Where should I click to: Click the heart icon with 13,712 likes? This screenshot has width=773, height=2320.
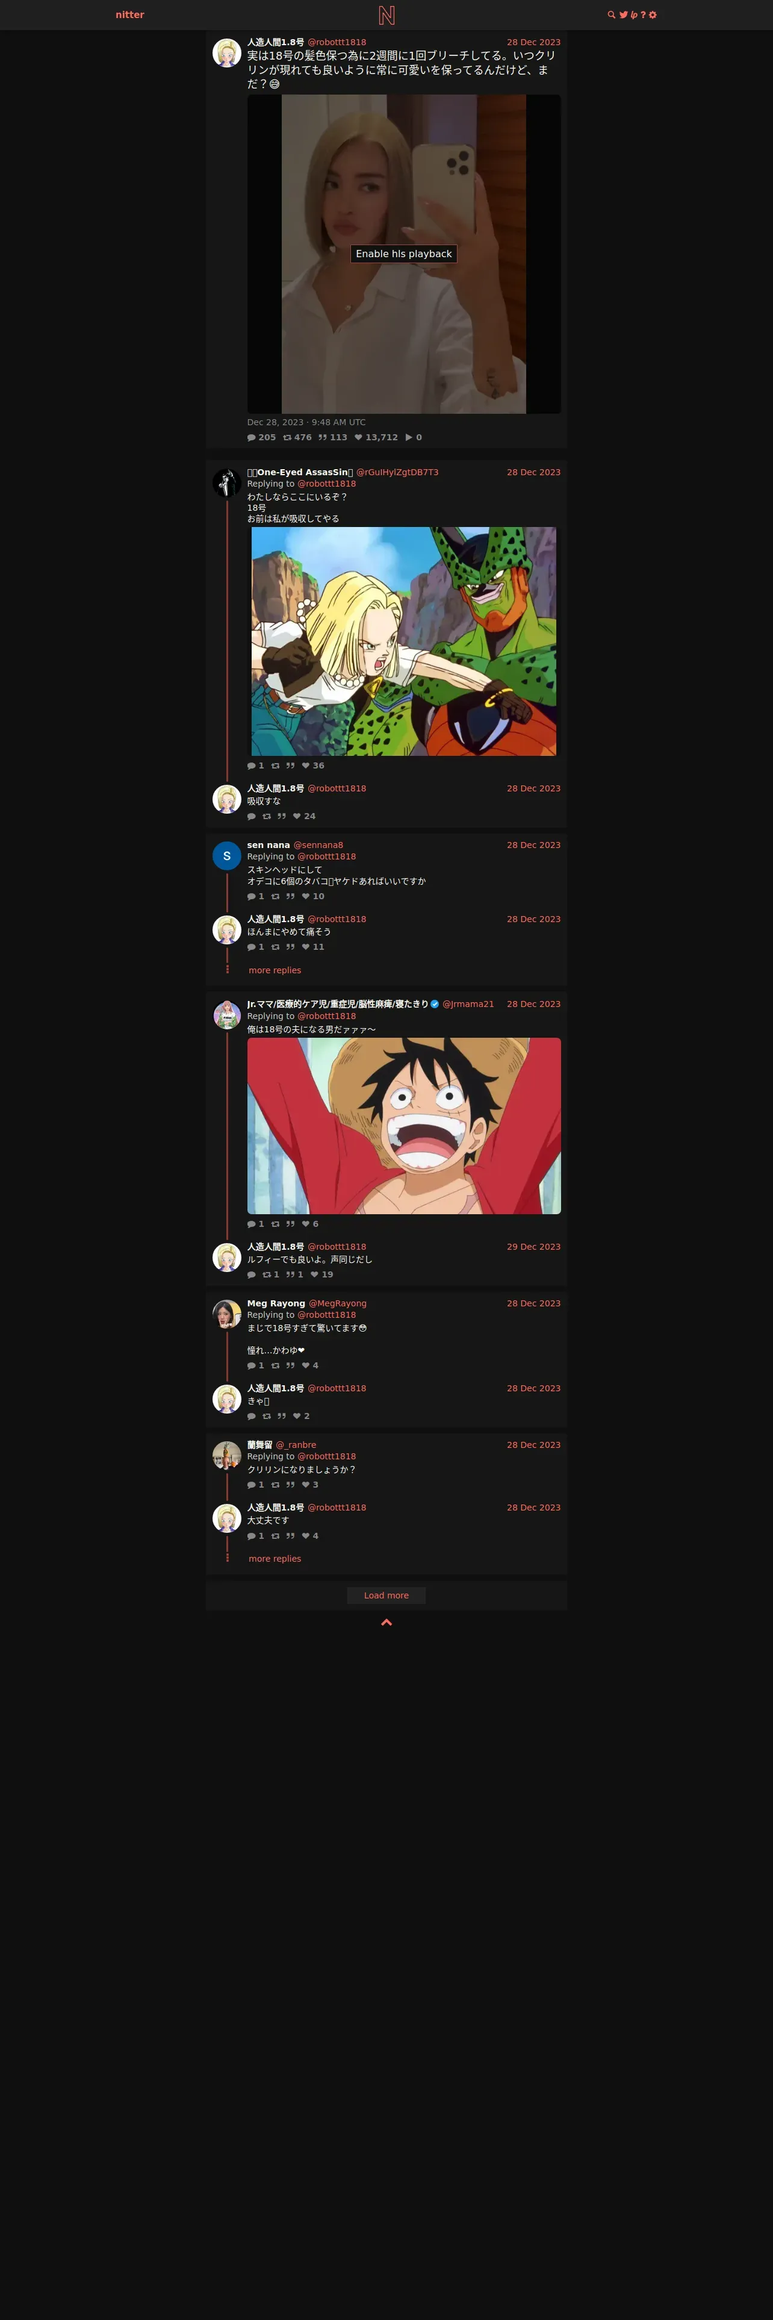click(x=358, y=438)
